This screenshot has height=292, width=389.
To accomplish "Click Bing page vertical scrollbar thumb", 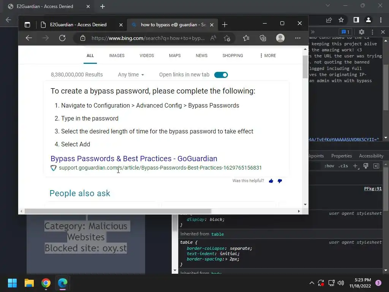I will tap(305, 67).
